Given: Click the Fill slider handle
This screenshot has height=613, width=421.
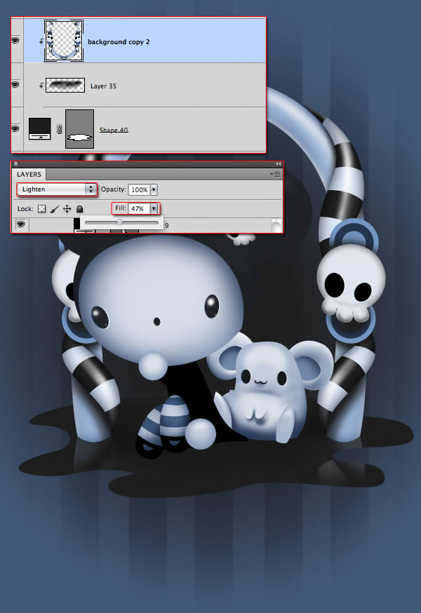Looking at the screenshot, I should tap(120, 222).
